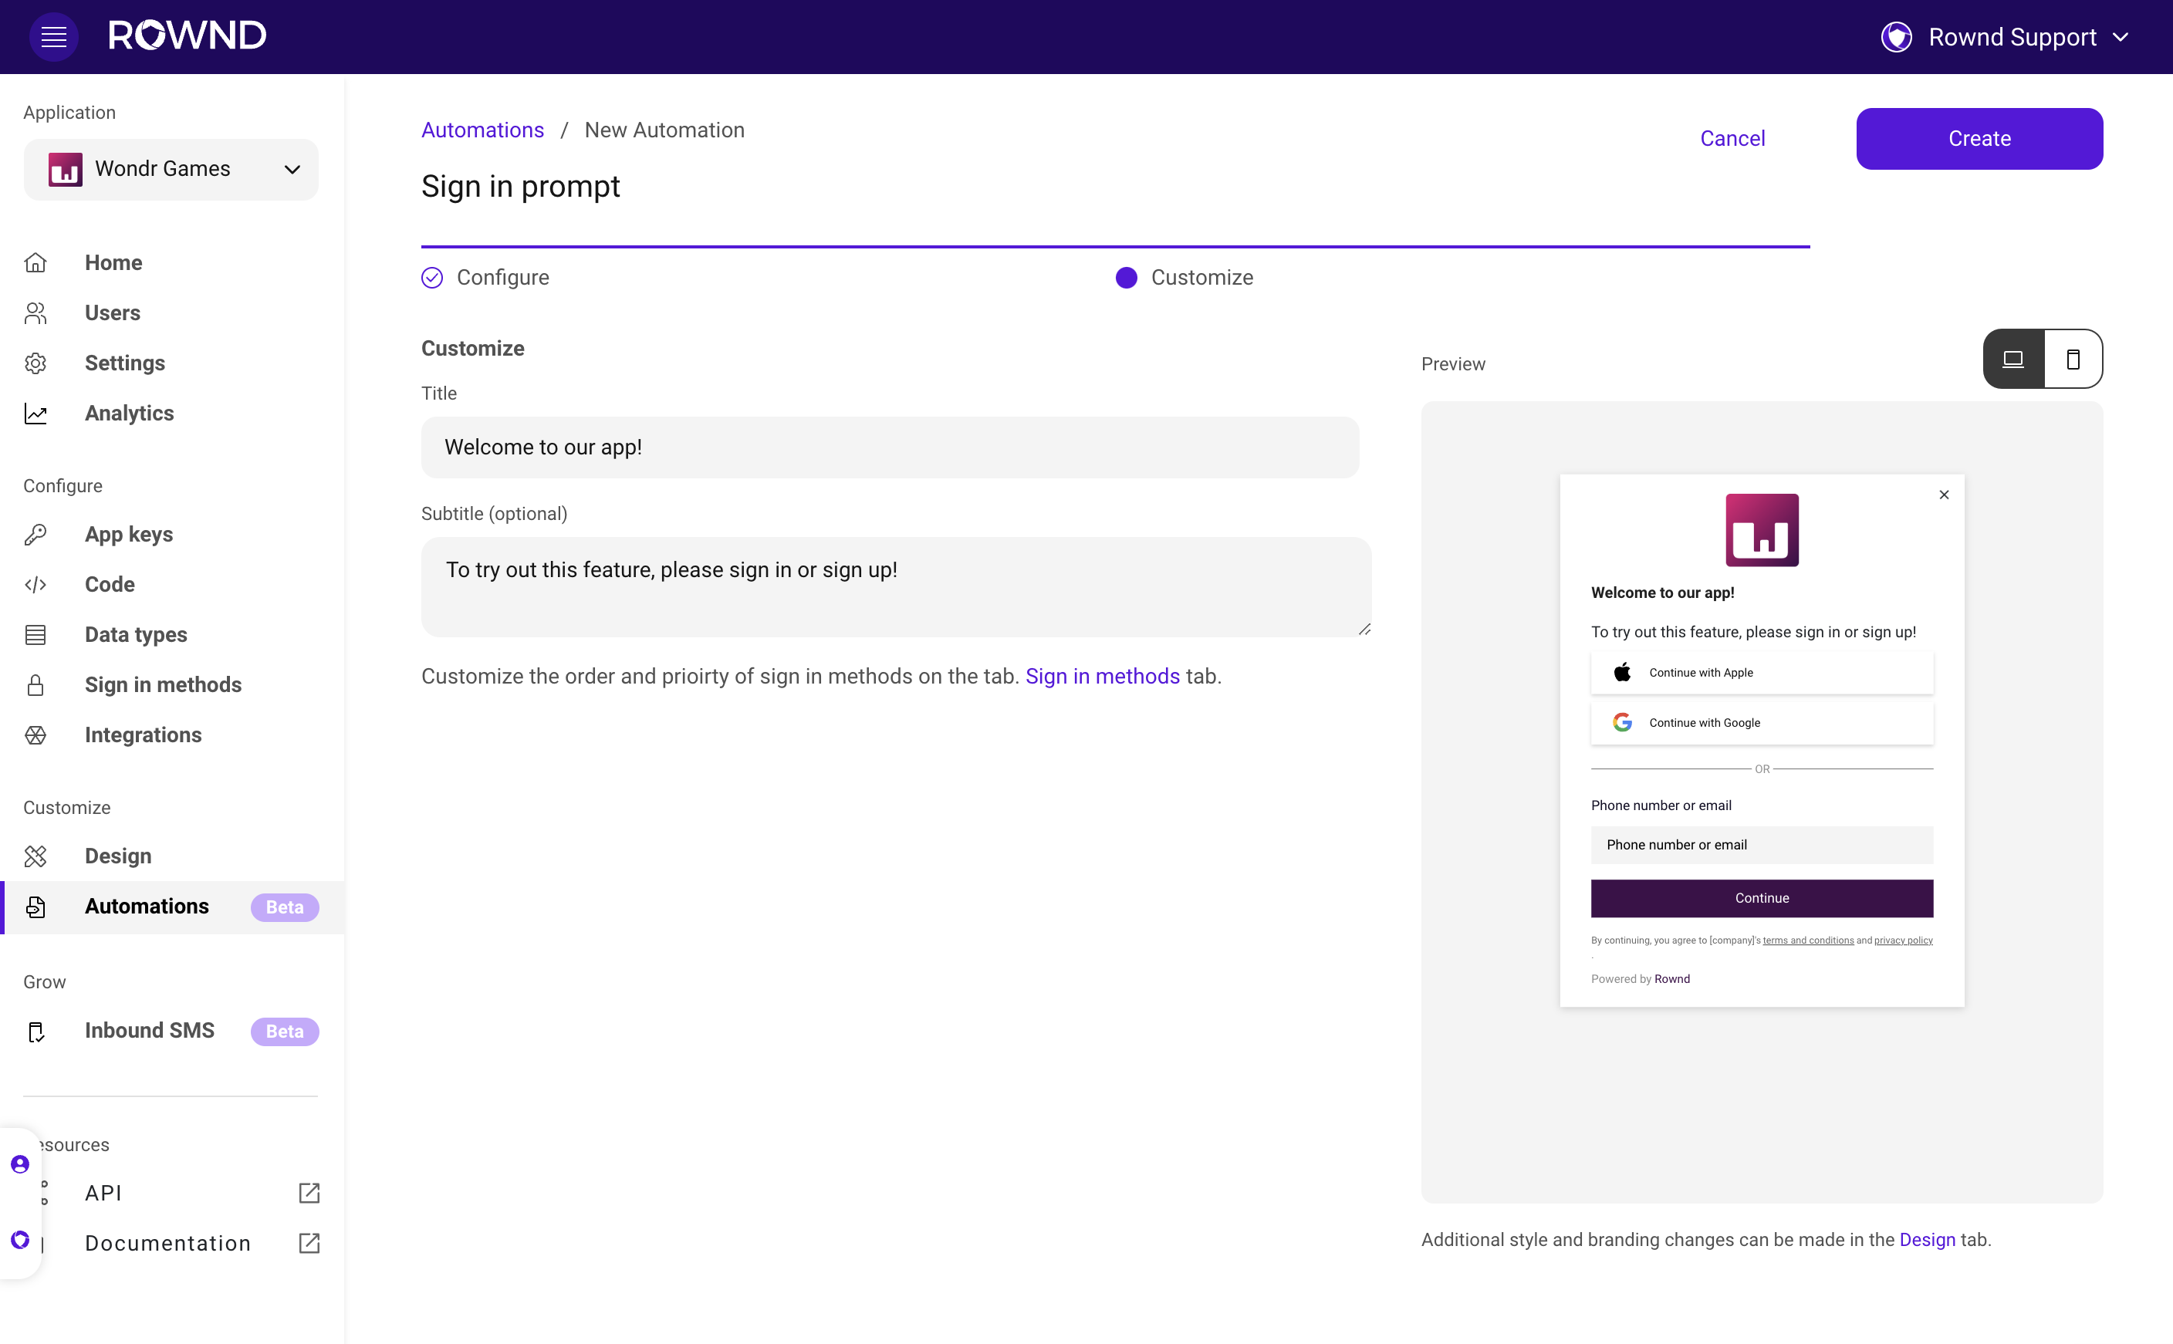Select the Customize step
The width and height of the screenshot is (2173, 1344).
1184,277
